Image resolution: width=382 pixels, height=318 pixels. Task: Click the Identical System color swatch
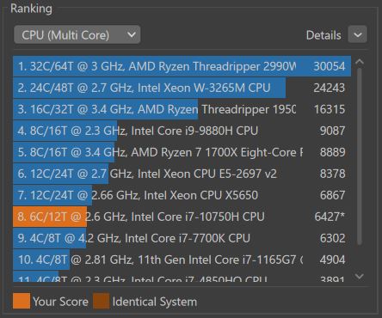coord(102,301)
